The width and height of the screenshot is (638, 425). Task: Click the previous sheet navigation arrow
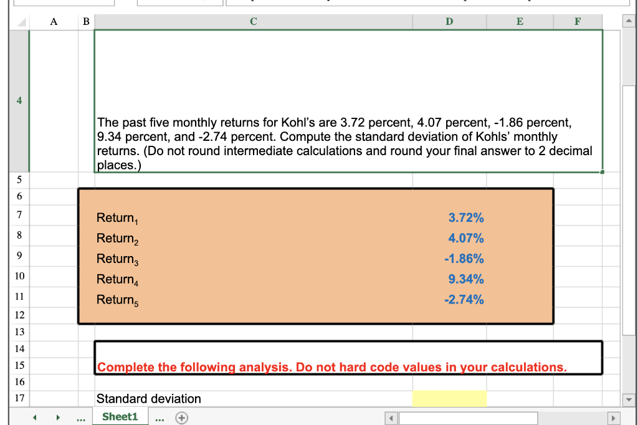[x=35, y=418]
